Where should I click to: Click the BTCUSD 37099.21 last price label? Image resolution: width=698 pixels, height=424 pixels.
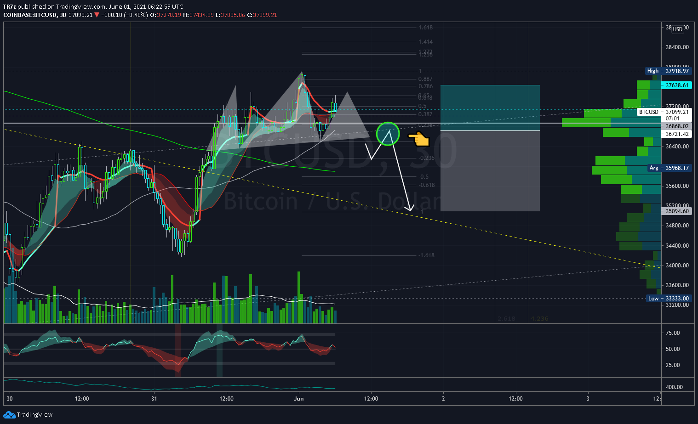point(664,112)
